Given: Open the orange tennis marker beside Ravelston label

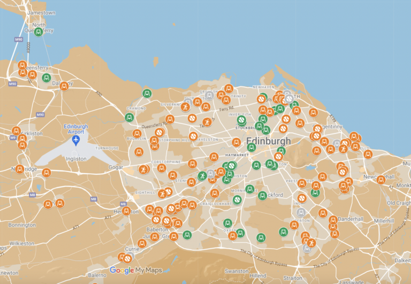Looking at the screenshot, I should [x=193, y=136].
